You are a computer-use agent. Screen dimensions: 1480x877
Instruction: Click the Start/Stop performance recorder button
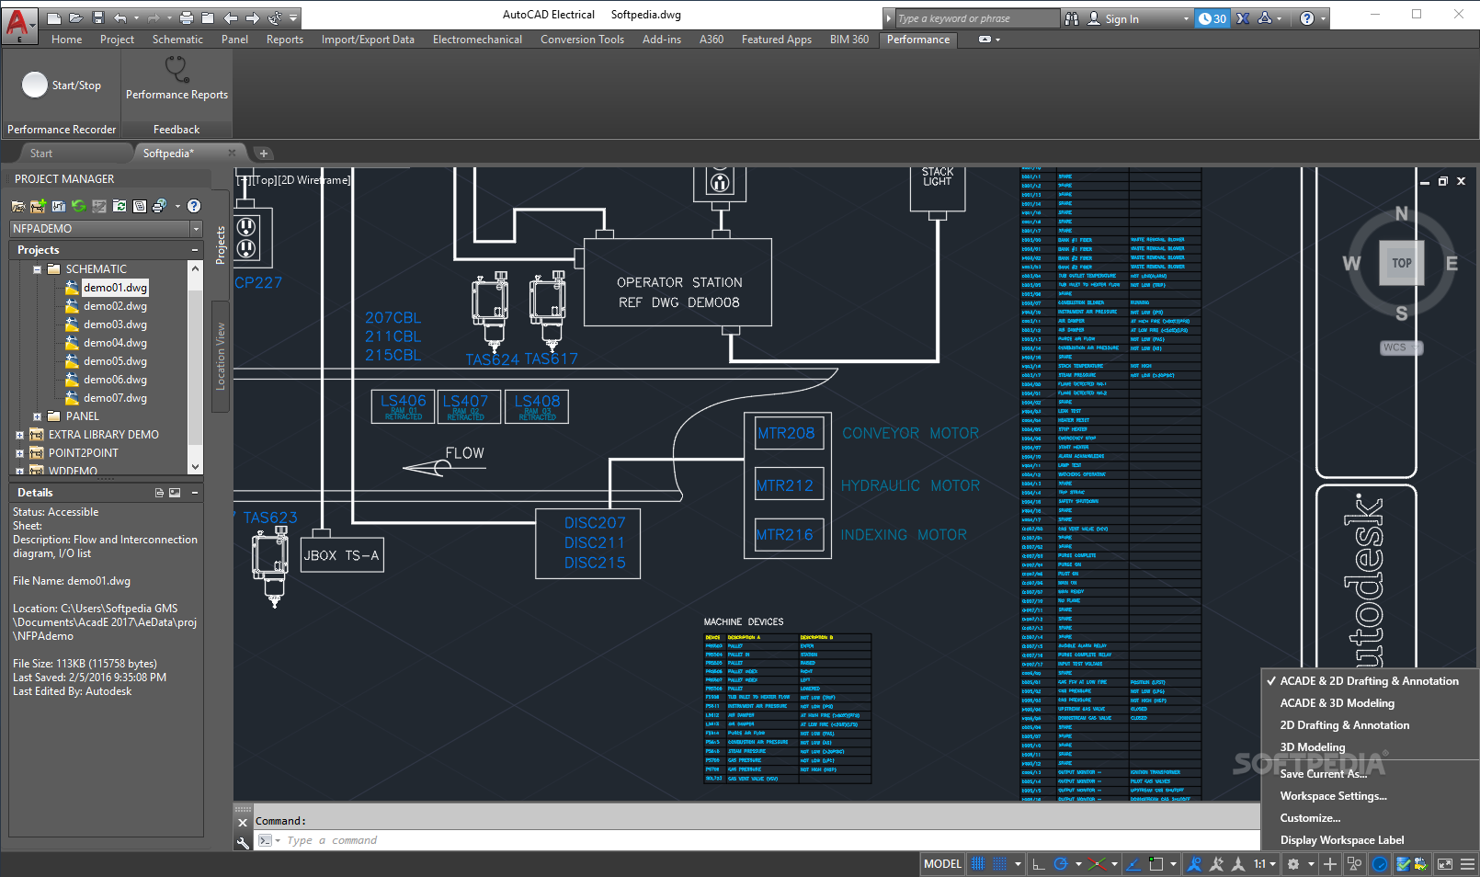click(62, 85)
